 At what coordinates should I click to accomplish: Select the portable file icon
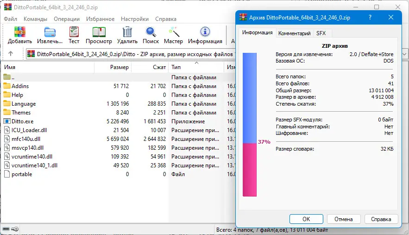point(7,174)
